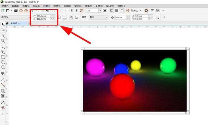Open the 自定义 page size dropdown
This screenshot has height=125, width=208.
(x=16, y=17)
